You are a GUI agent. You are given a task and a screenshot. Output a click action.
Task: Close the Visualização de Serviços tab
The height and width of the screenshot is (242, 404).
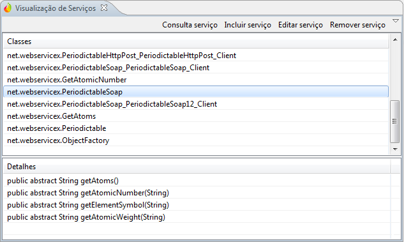coord(104,8)
